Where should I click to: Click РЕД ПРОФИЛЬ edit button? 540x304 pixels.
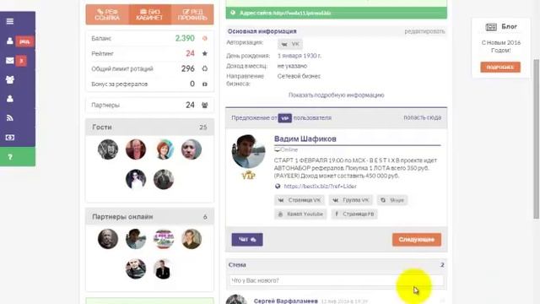click(192, 14)
